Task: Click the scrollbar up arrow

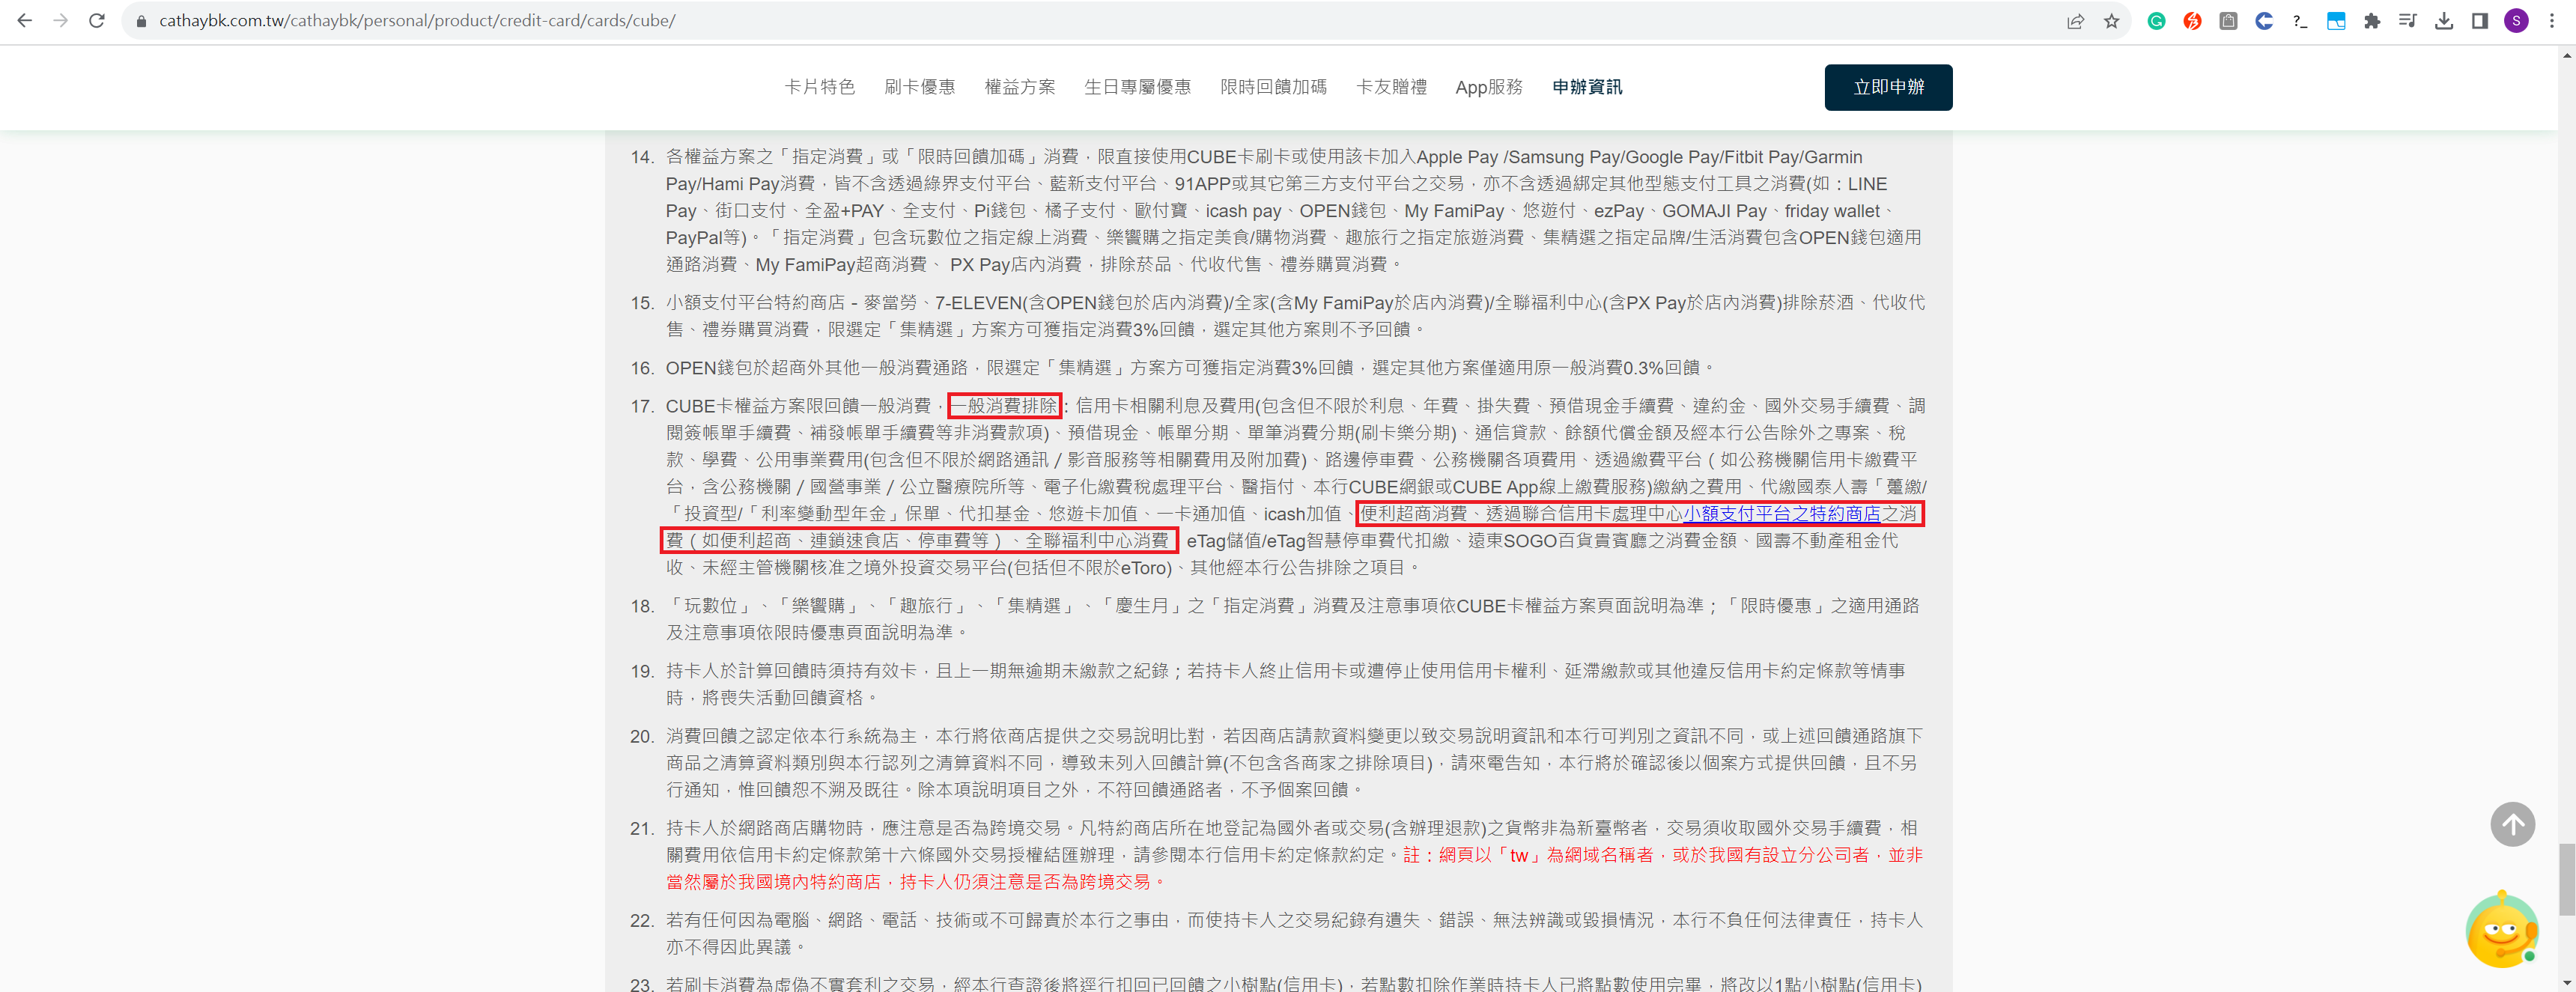Action: 2566,55
